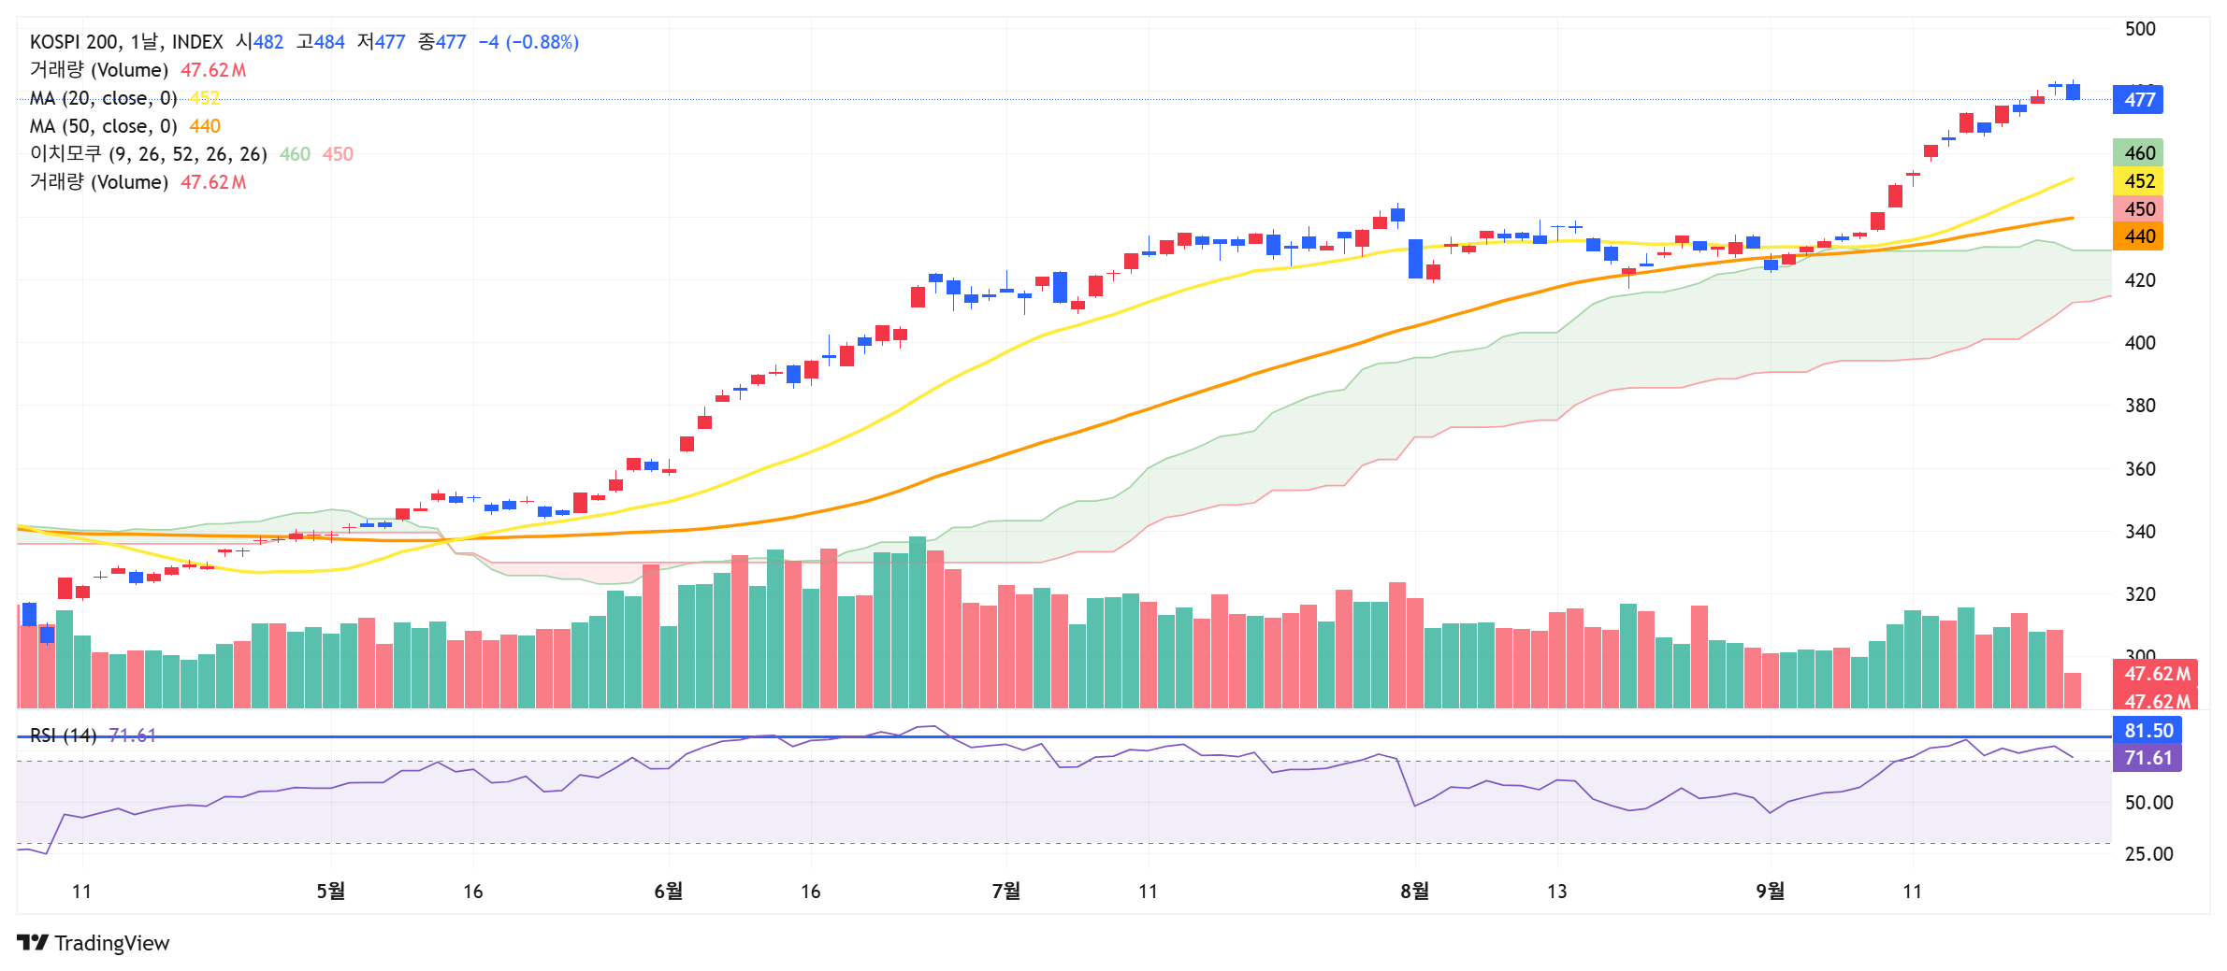Click the 71.61 value beside RSI (14)
Screen dimensions: 2227x971
(133, 735)
